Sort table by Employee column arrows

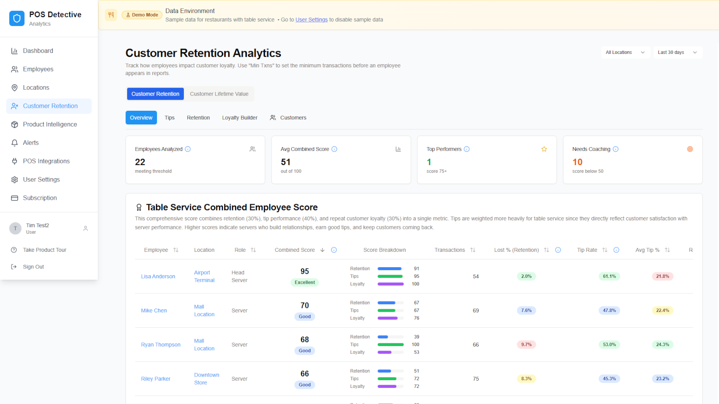(176, 250)
